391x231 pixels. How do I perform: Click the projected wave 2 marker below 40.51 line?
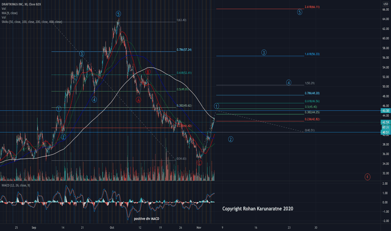pos(231,139)
